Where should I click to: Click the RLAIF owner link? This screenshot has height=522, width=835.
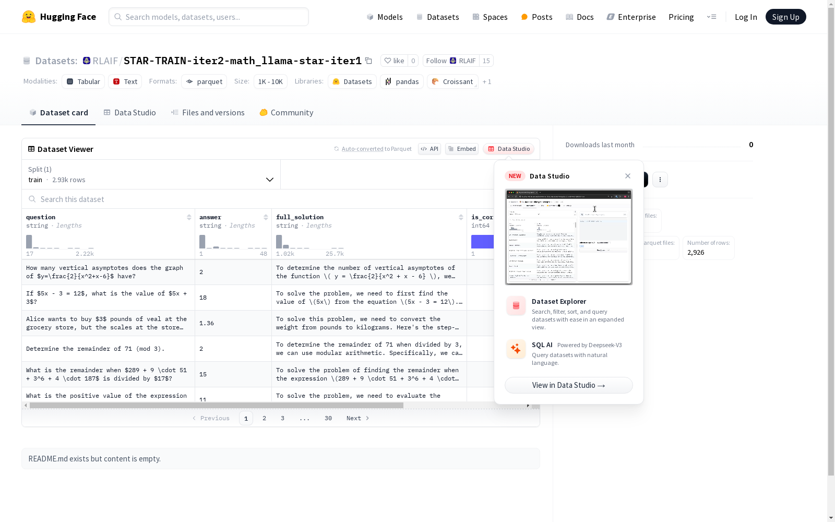tap(105, 61)
